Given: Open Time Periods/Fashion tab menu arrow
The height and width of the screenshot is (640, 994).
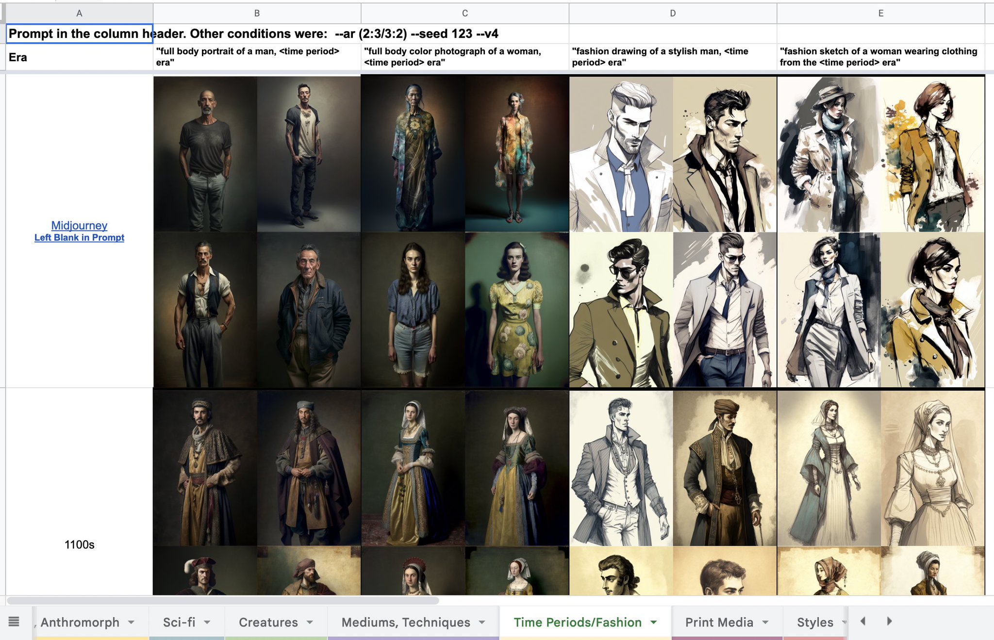Looking at the screenshot, I should tap(654, 622).
